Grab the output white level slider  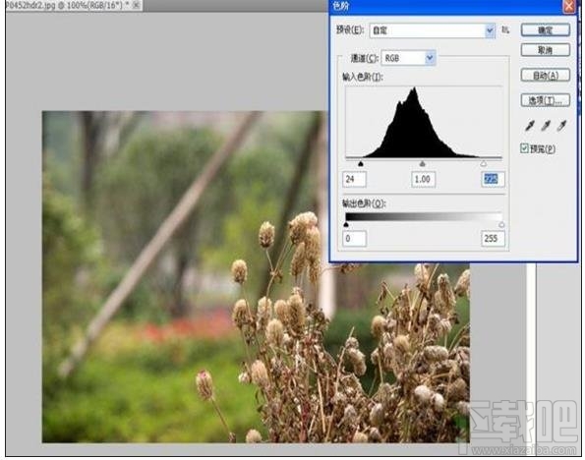(501, 224)
